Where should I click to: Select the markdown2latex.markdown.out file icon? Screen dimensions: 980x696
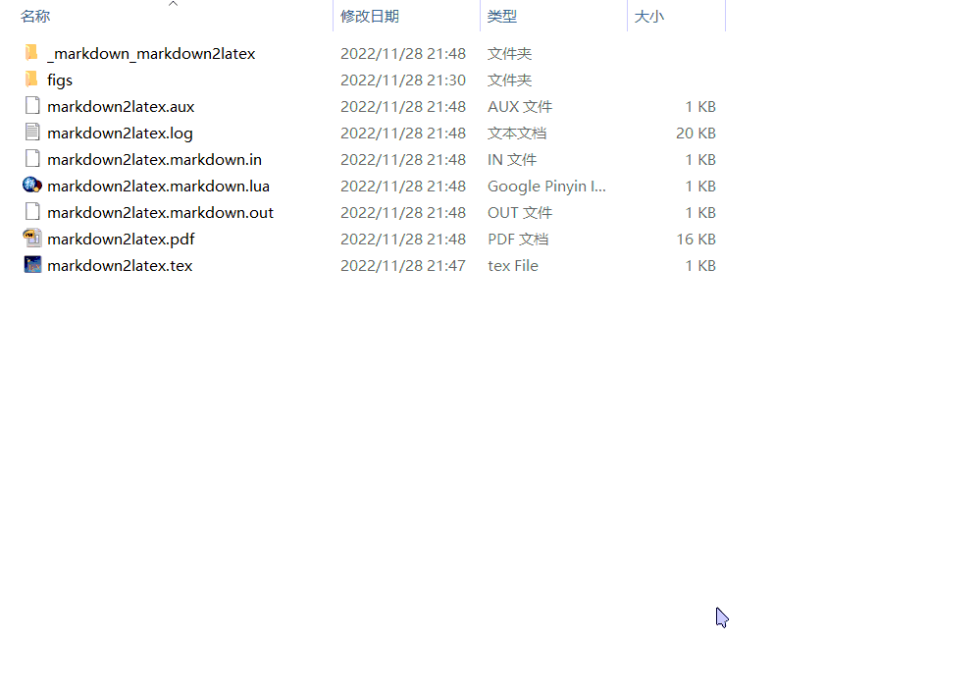tap(31, 212)
